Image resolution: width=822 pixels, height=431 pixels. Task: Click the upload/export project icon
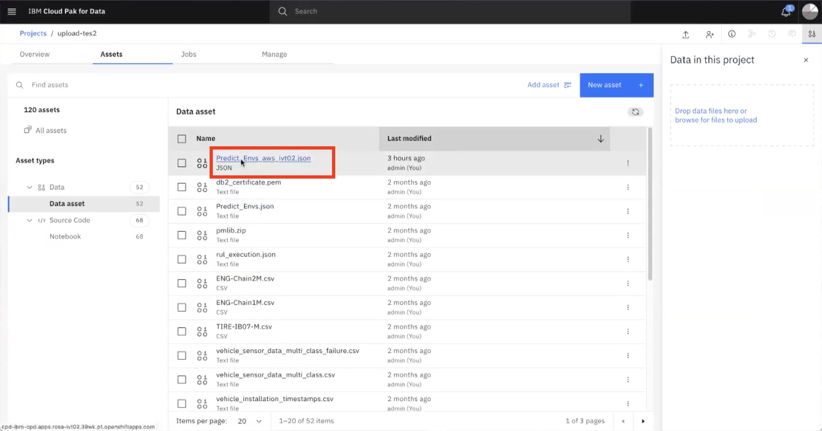686,34
